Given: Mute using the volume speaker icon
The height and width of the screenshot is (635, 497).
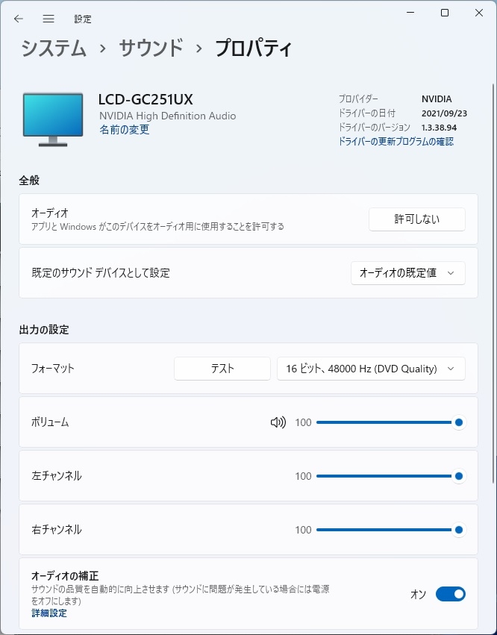Looking at the screenshot, I should pos(278,422).
